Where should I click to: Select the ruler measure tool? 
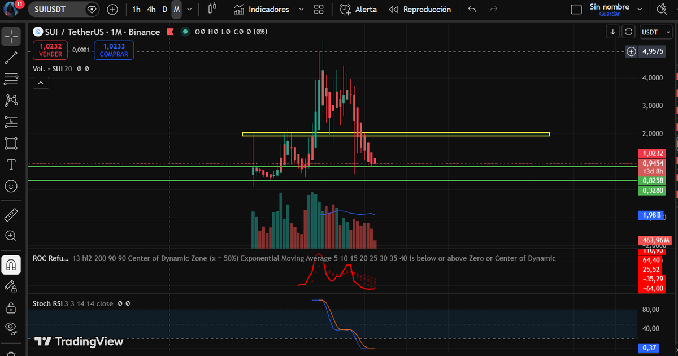pyautogui.click(x=11, y=215)
